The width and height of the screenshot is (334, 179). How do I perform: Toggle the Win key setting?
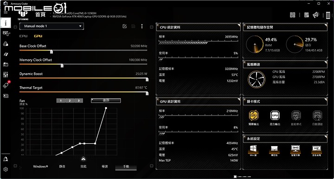point(253,150)
